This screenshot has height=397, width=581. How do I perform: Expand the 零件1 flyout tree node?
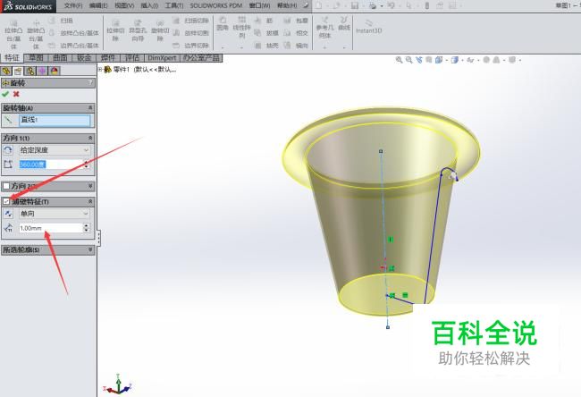pos(100,70)
